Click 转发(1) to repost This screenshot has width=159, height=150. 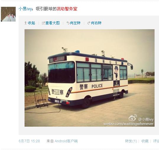[131, 141]
